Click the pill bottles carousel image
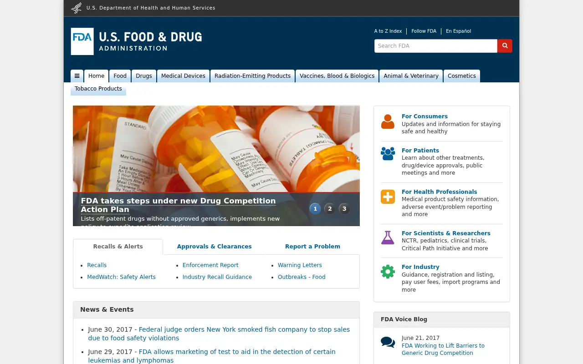This screenshot has height=364, width=583. [x=216, y=149]
